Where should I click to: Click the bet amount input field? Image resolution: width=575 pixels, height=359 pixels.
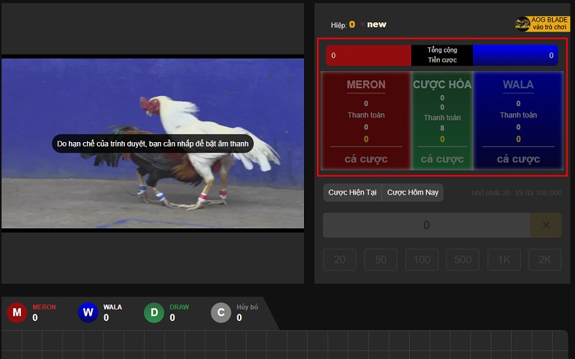426,225
